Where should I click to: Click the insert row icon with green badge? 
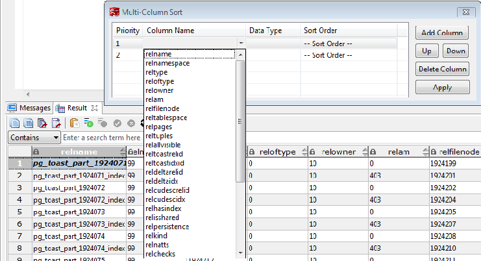point(88,123)
